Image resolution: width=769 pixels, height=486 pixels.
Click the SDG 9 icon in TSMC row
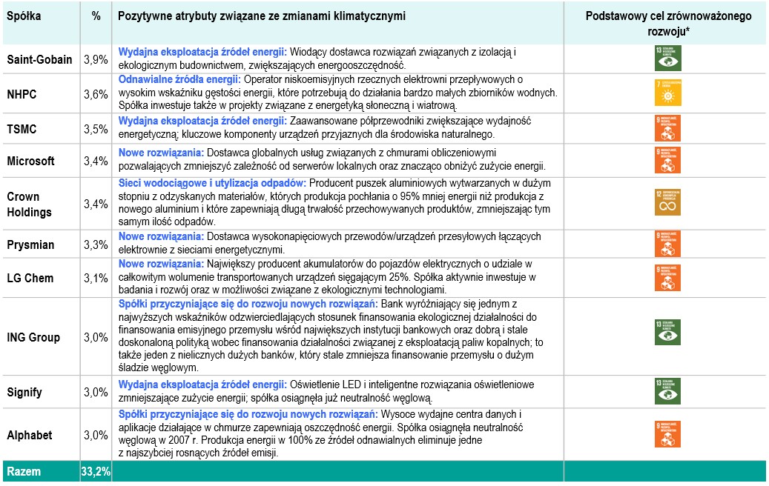coord(667,128)
